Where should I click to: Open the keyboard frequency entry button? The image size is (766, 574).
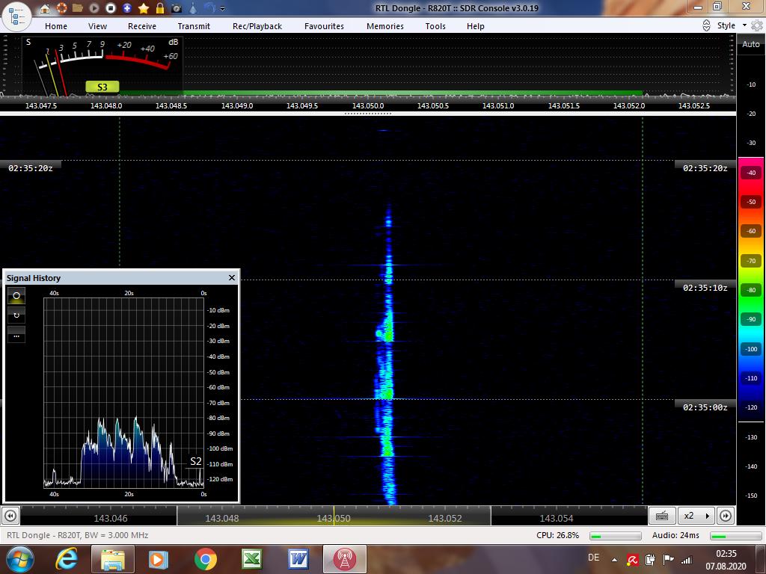662,516
